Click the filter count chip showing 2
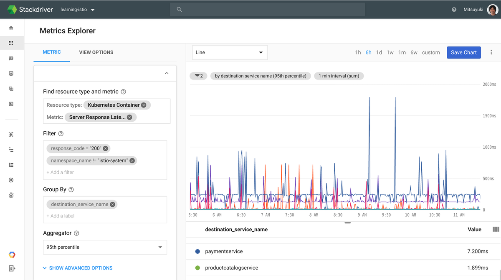Screen dimensions: 501x280 click(x=198, y=76)
